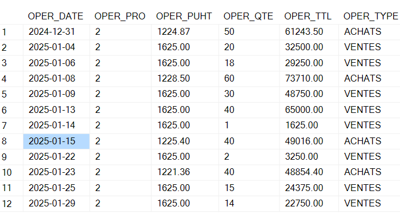Click the 22750.00 total cell

tap(309, 204)
